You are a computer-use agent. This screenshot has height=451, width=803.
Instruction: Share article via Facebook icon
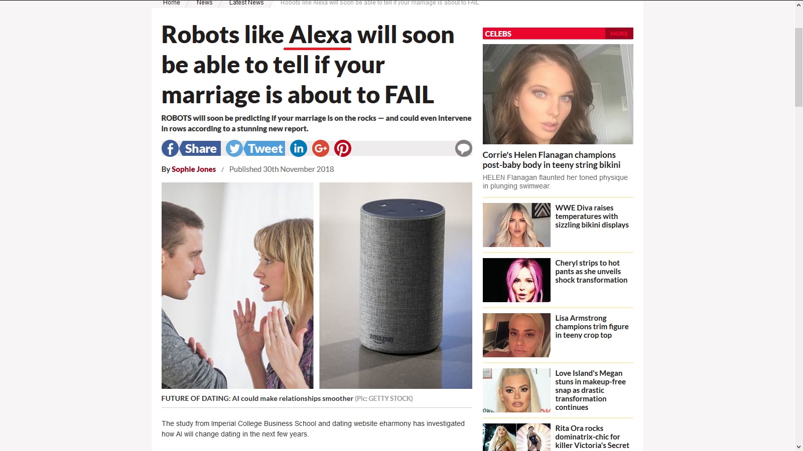[x=170, y=148]
